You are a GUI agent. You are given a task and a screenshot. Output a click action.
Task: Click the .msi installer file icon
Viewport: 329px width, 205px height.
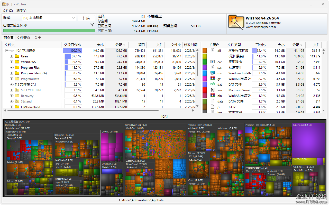[x=213, y=73]
